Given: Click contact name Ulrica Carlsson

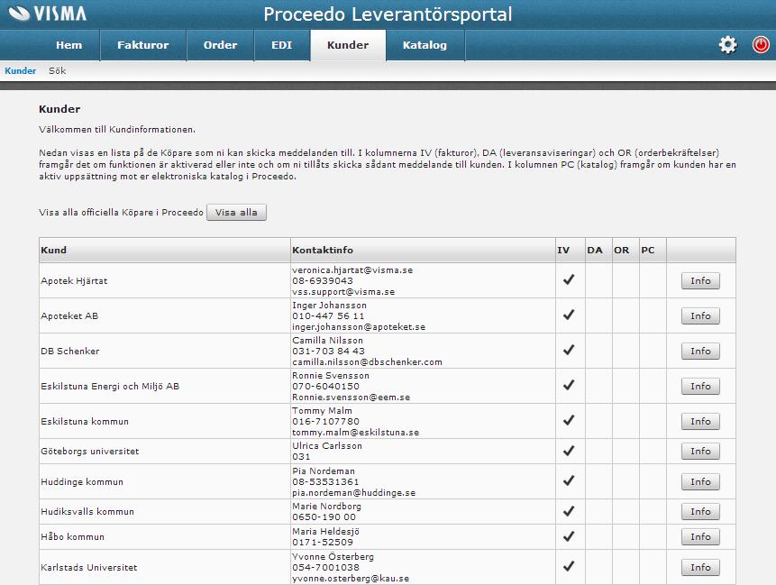Looking at the screenshot, I should [x=327, y=445].
